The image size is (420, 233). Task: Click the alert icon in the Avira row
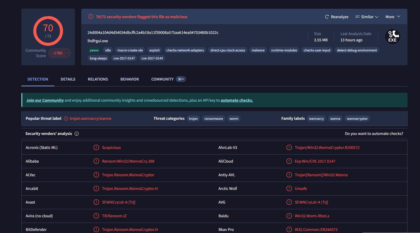pyautogui.click(x=96, y=216)
